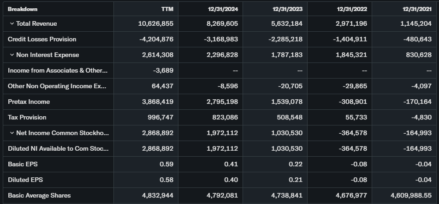
Task: Expand the Net Income Common Stockholders chevron
Action: tap(12, 133)
